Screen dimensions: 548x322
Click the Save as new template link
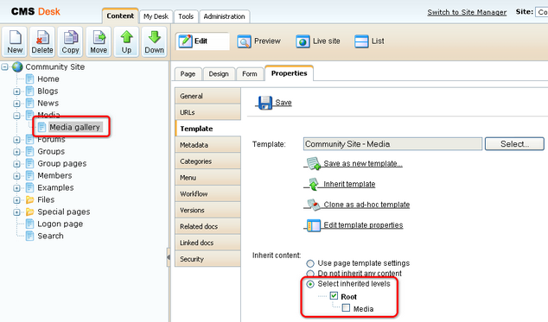[x=363, y=163]
